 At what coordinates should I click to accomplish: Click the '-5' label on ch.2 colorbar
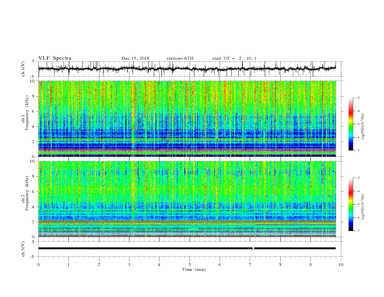pyautogui.click(x=358, y=204)
